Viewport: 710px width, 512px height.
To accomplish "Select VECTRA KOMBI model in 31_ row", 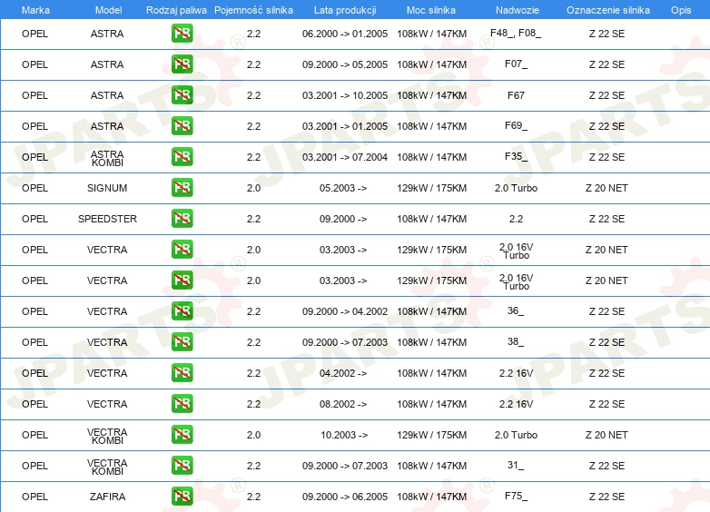I will [x=107, y=468].
